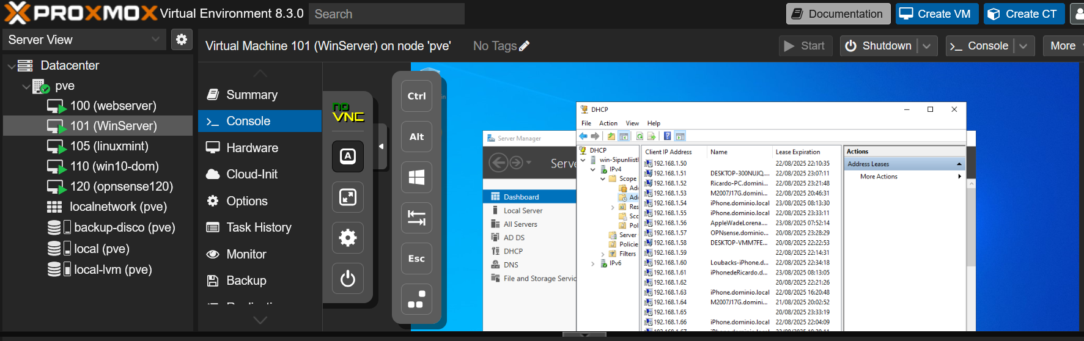The width and height of the screenshot is (1084, 341).
Task: Expand Filters node in DHCP tree
Action: pyautogui.click(x=603, y=254)
